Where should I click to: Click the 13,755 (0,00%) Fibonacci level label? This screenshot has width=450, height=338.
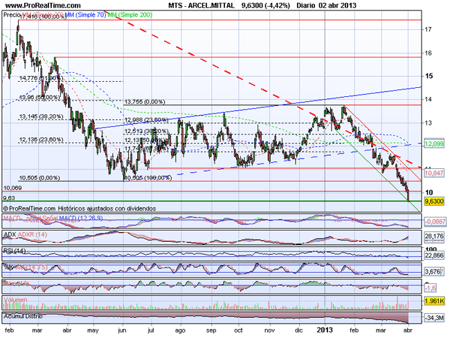143,102
